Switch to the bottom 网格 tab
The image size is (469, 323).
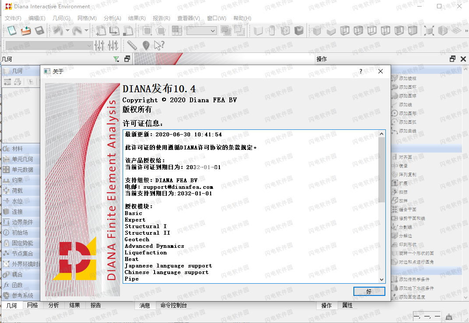coord(32,305)
